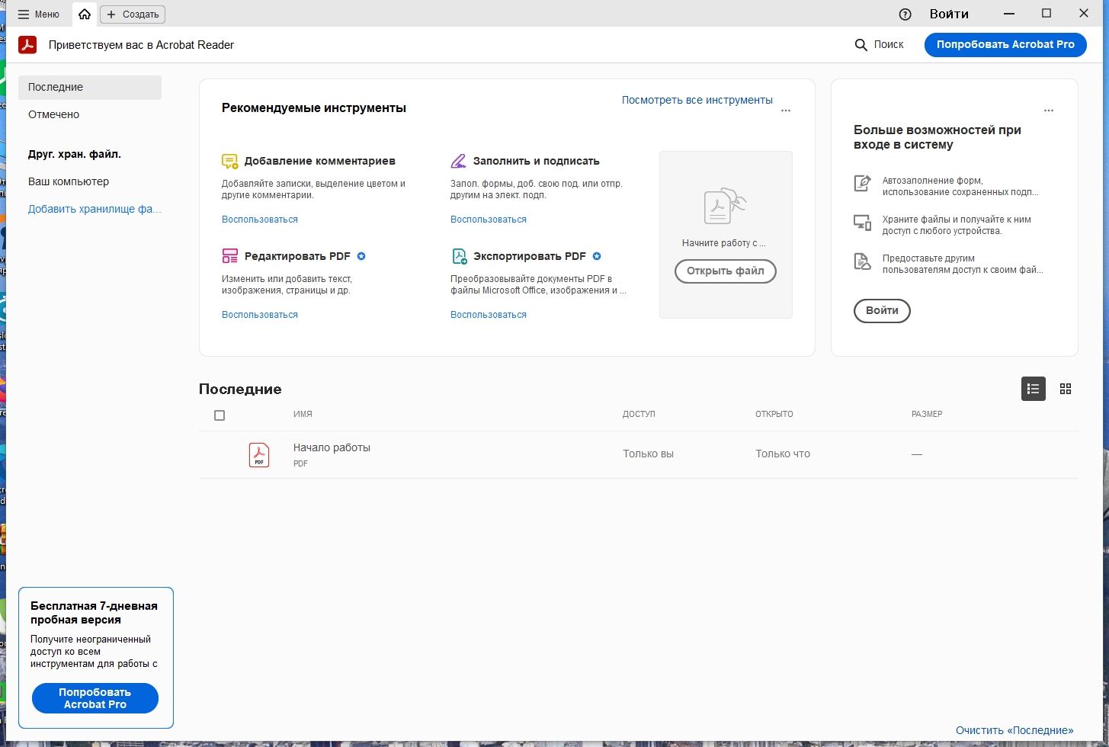This screenshot has width=1109, height=747.
Task: Click the Acrobat logo icon
Action: [x=27, y=45]
